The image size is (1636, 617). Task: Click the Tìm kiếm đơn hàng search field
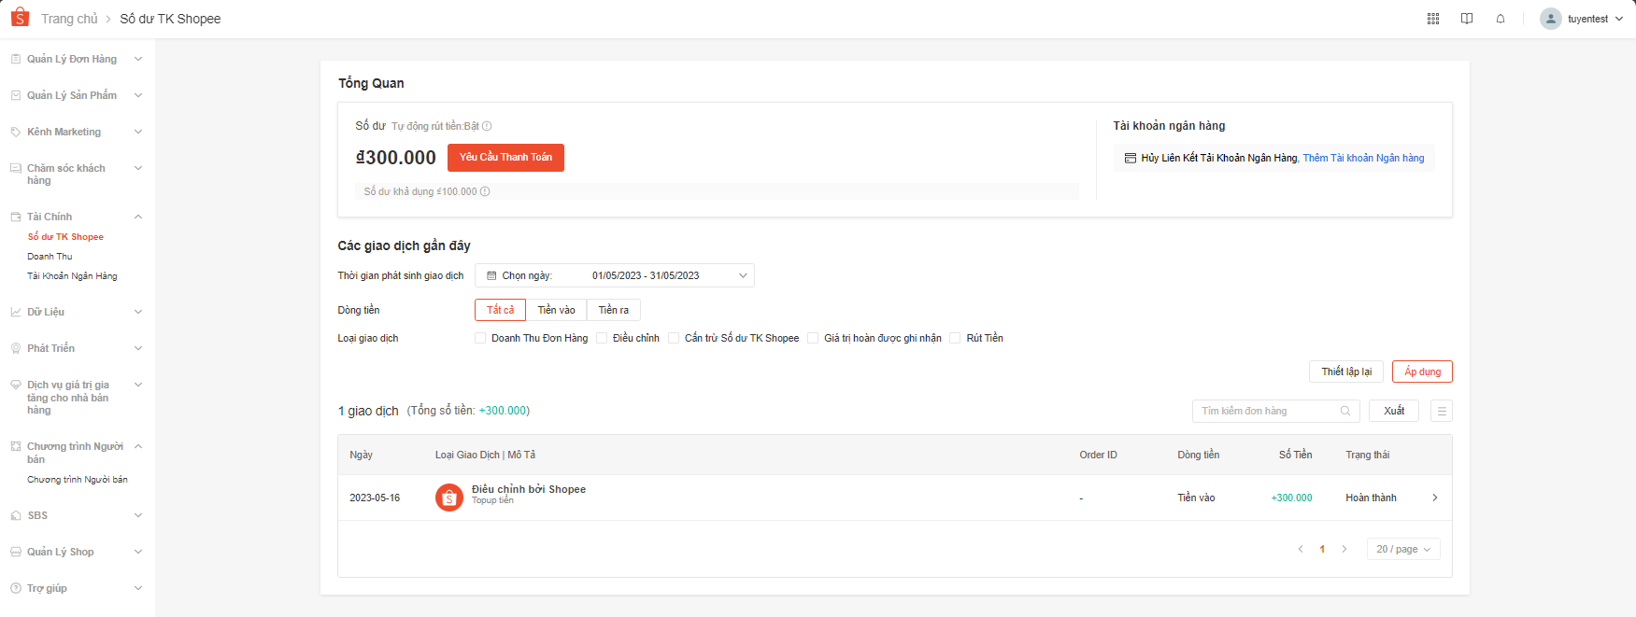[x=1266, y=411]
